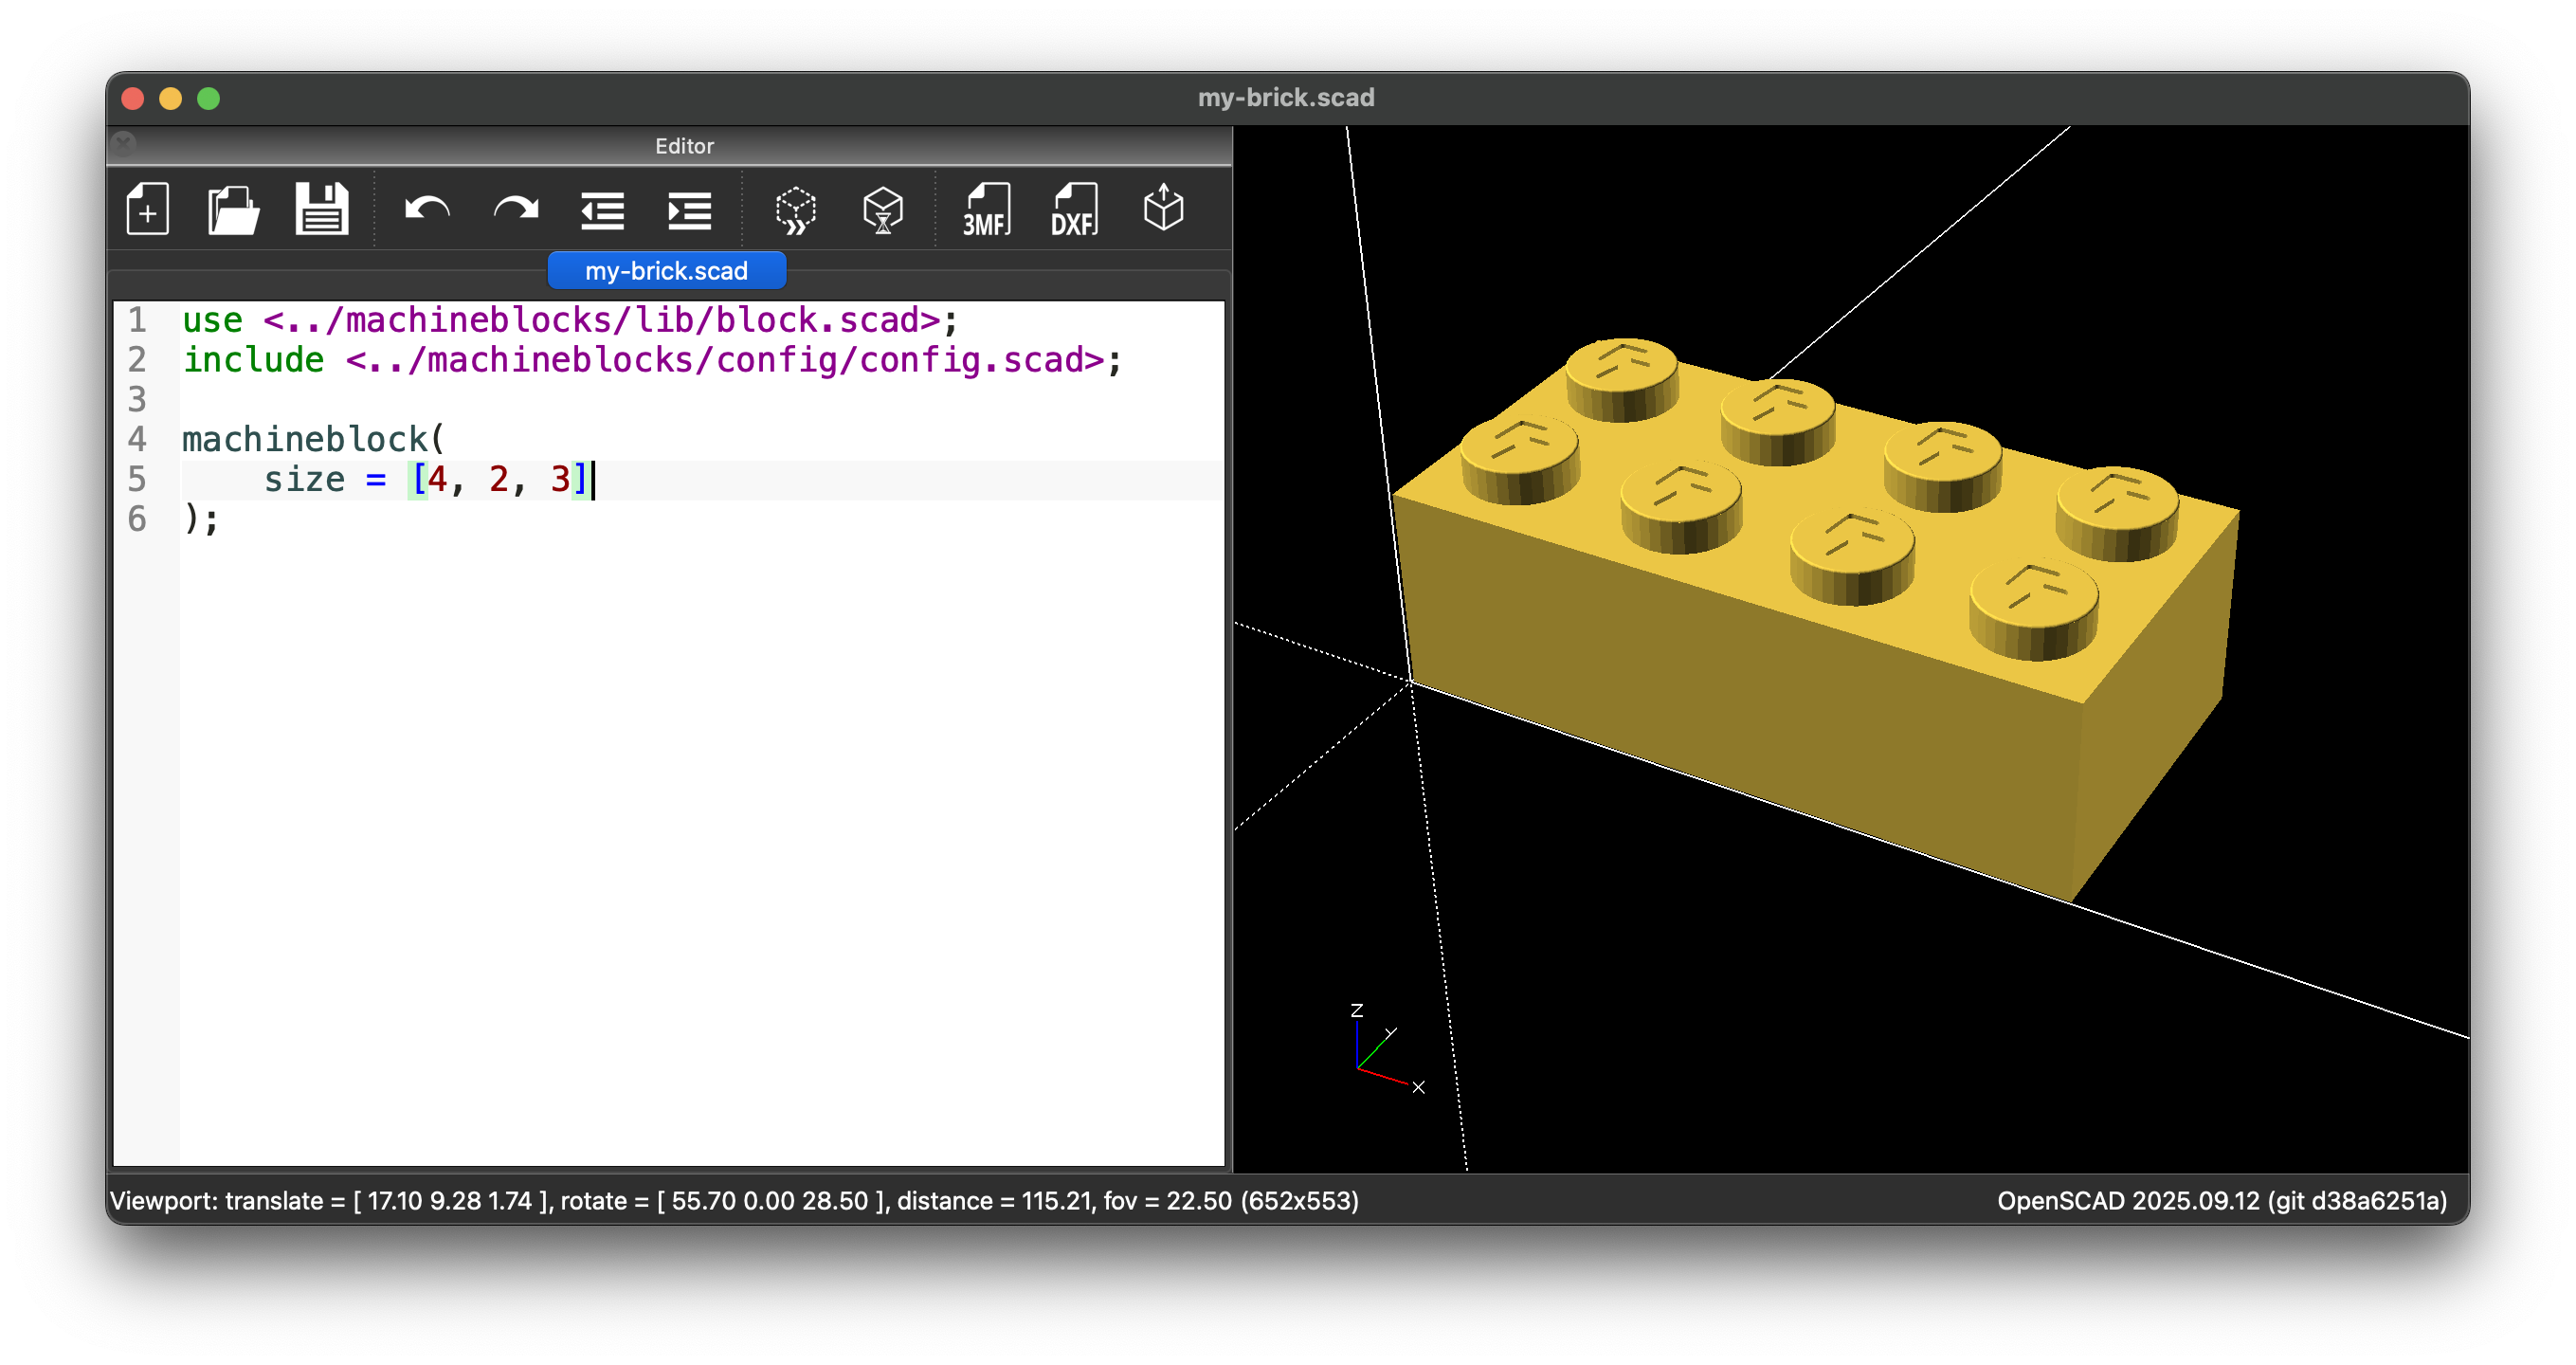The height and width of the screenshot is (1365, 2576).
Task: Export model as 3MF
Action: tap(987, 210)
